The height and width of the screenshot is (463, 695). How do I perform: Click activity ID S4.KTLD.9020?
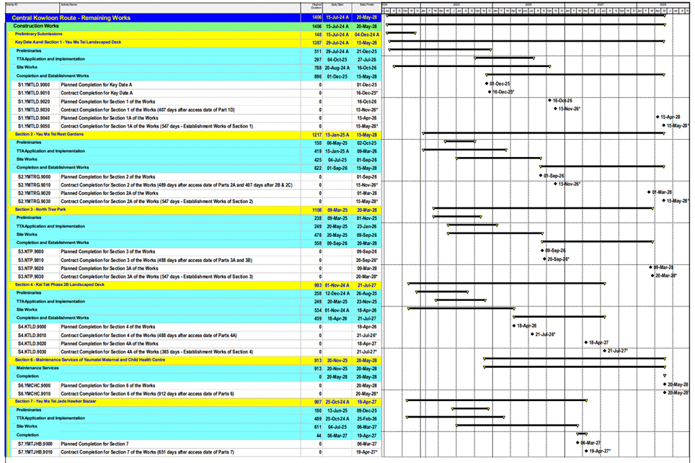(32, 343)
